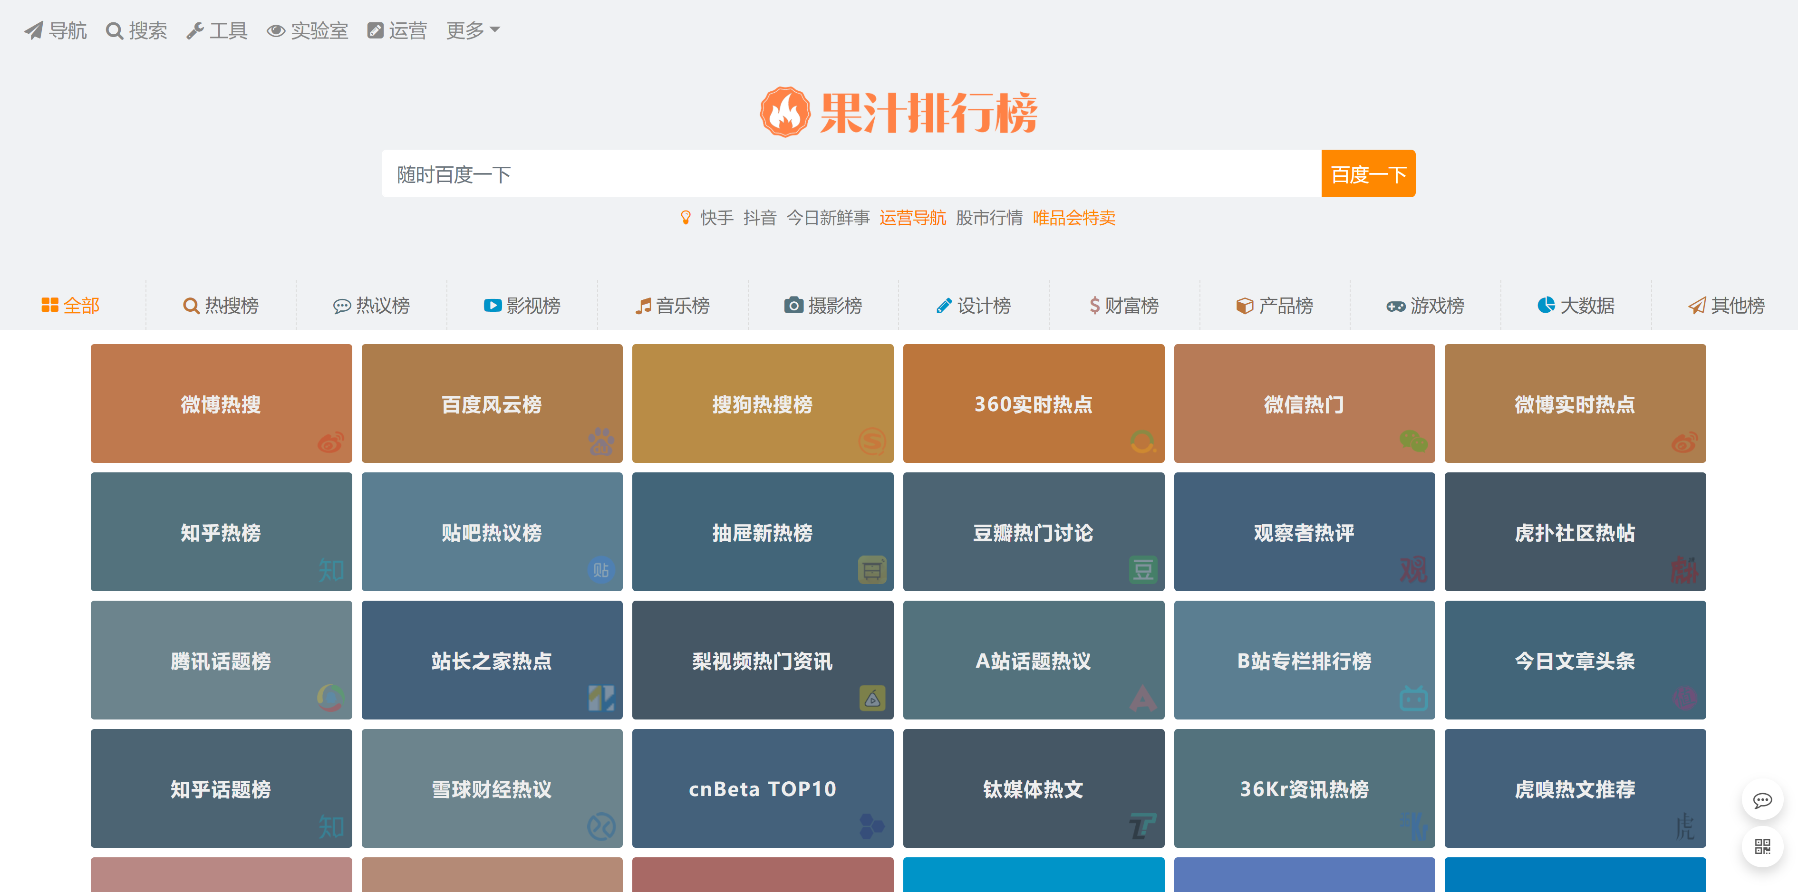1798x892 pixels.
Task: Click the chat bubble floating icon
Action: coord(1762,800)
